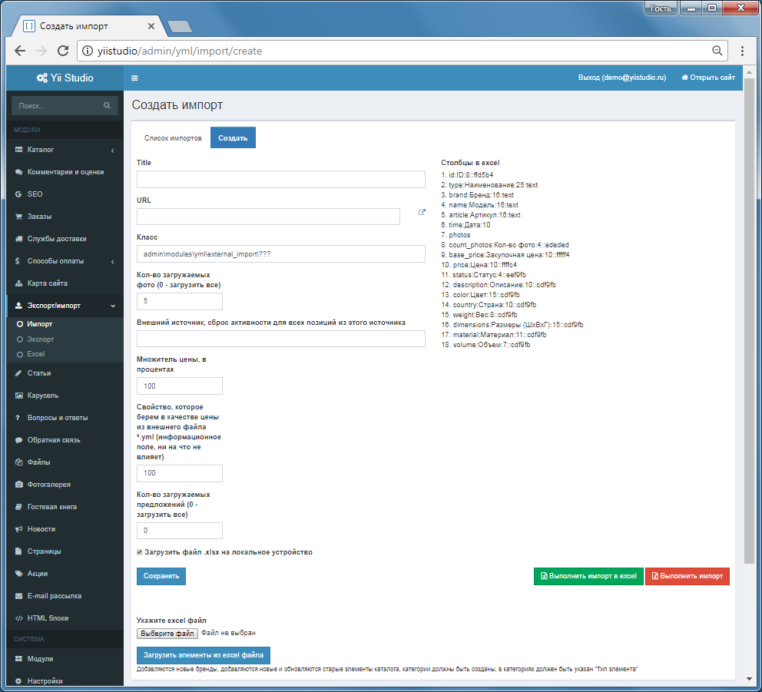
Task: Click the Карта сайта sitemap icon
Action: tap(18, 283)
